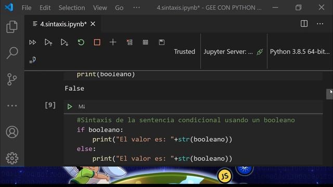The image size is (333, 187).
Task: Export the notebook via the Python file icon
Action: coord(32,60)
